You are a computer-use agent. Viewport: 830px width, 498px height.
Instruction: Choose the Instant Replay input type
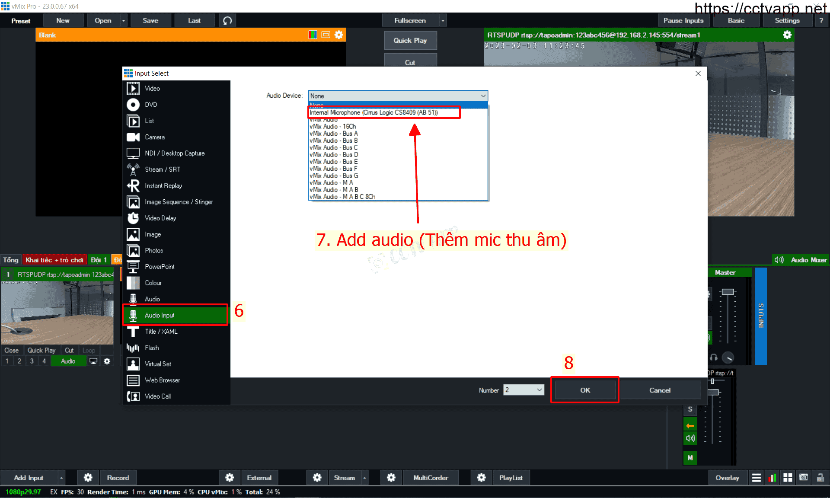(163, 186)
